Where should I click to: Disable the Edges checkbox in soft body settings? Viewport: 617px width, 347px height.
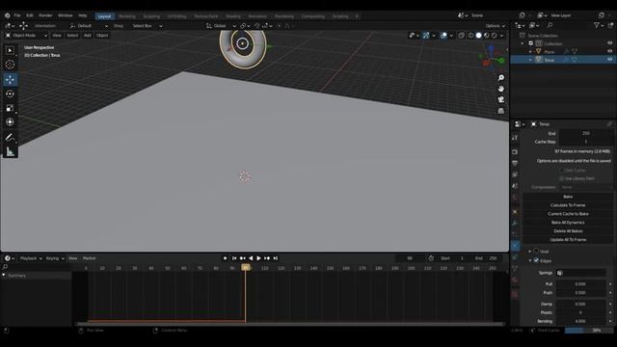click(536, 260)
